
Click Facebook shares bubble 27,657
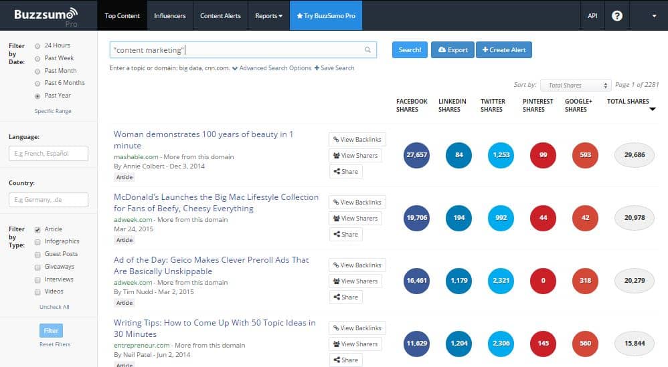click(416, 155)
